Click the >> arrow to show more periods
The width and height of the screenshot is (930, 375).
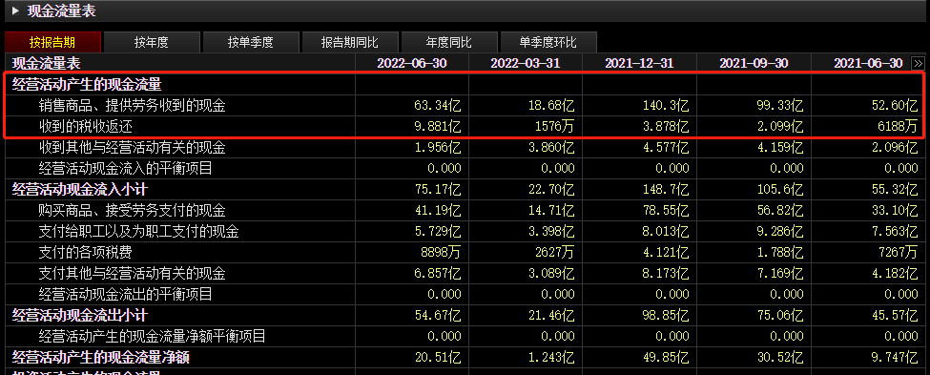pyautogui.click(x=918, y=64)
